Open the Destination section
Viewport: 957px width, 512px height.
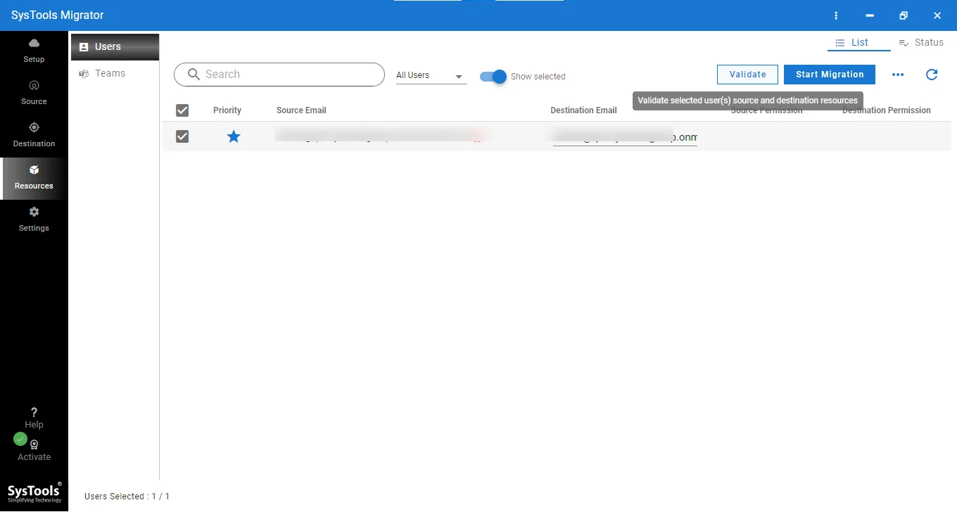pos(34,135)
